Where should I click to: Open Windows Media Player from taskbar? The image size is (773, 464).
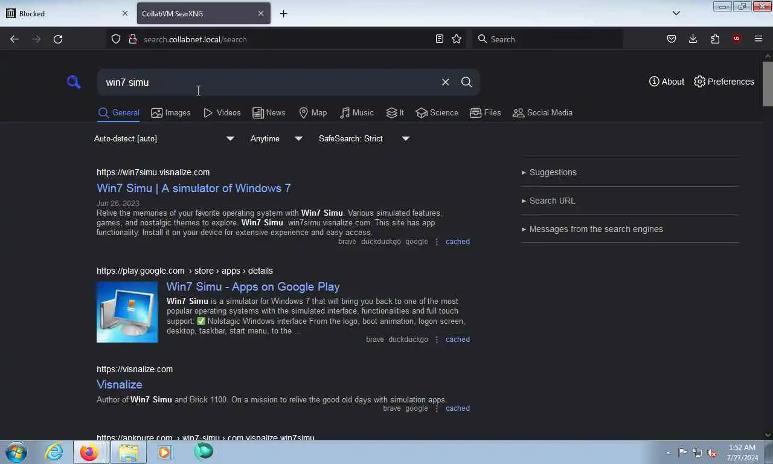pyautogui.click(x=165, y=452)
